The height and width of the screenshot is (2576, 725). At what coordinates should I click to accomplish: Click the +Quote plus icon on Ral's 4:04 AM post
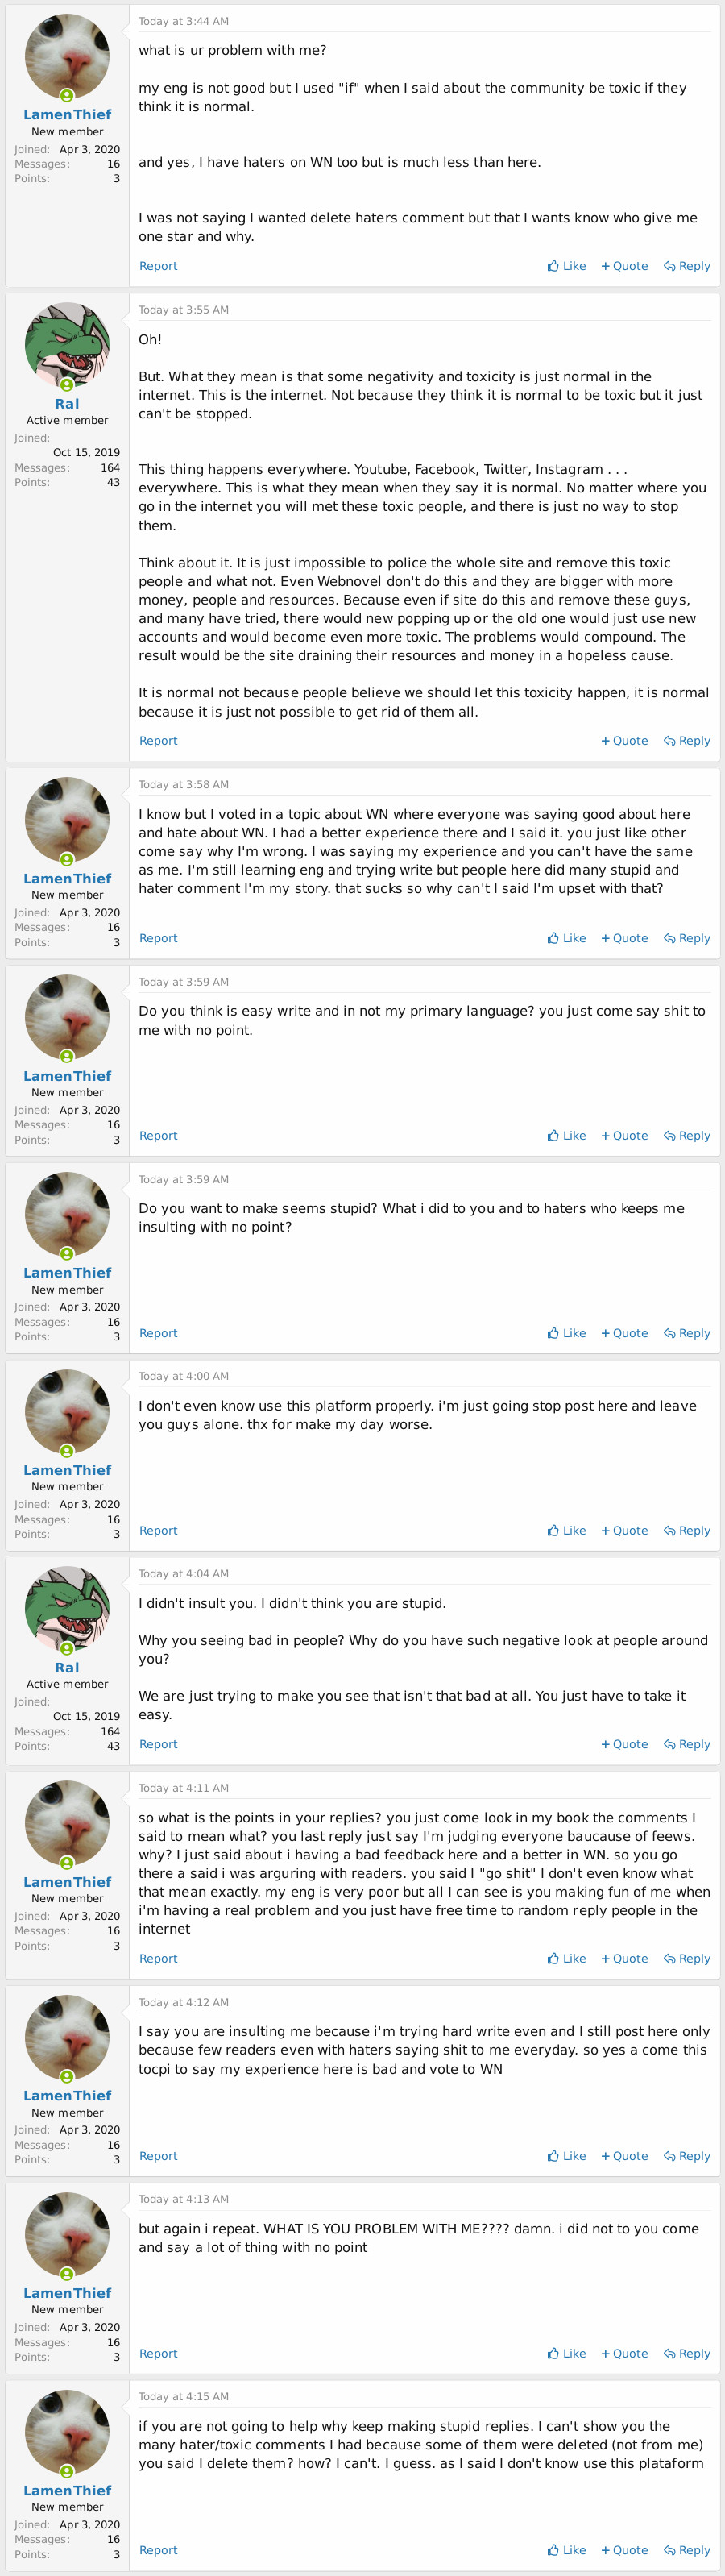click(607, 1743)
